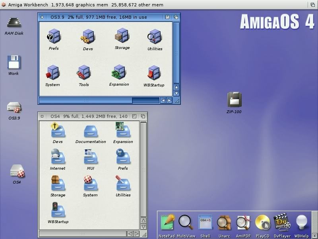
Task: Click the dock's right-edge drag strip
Action: (314, 223)
